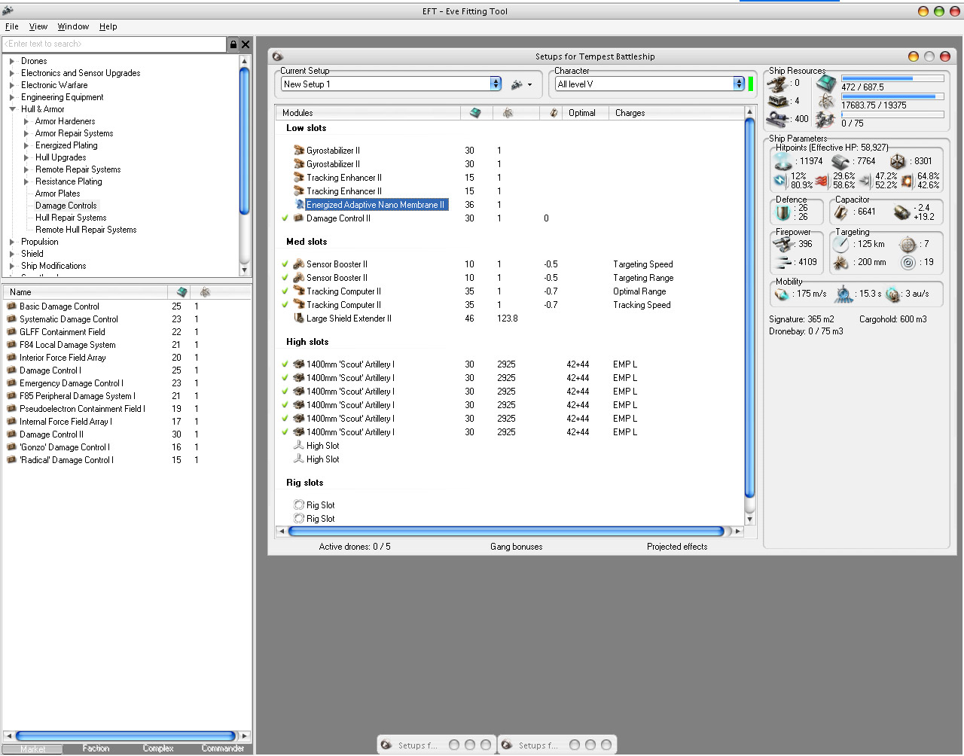Click the horizontal scrollbar under the modules list
This screenshot has width=964, height=756.
pos(505,532)
